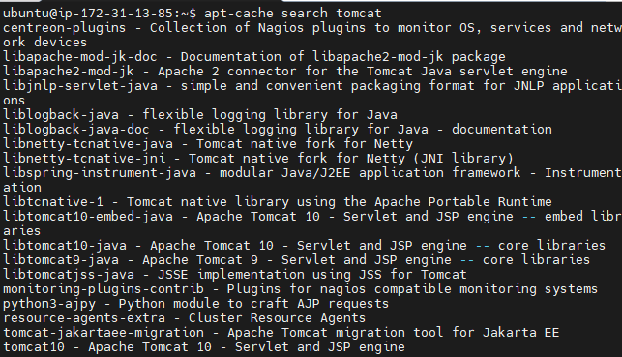Click the package 'libtcnative-1'
The width and height of the screenshot is (622, 357).
click(x=53, y=202)
